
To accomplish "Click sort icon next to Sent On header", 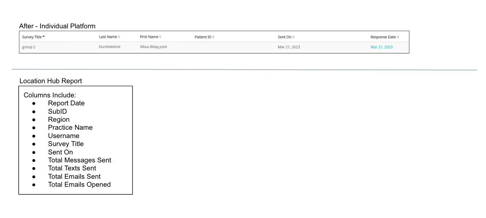I will click(x=293, y=37).
